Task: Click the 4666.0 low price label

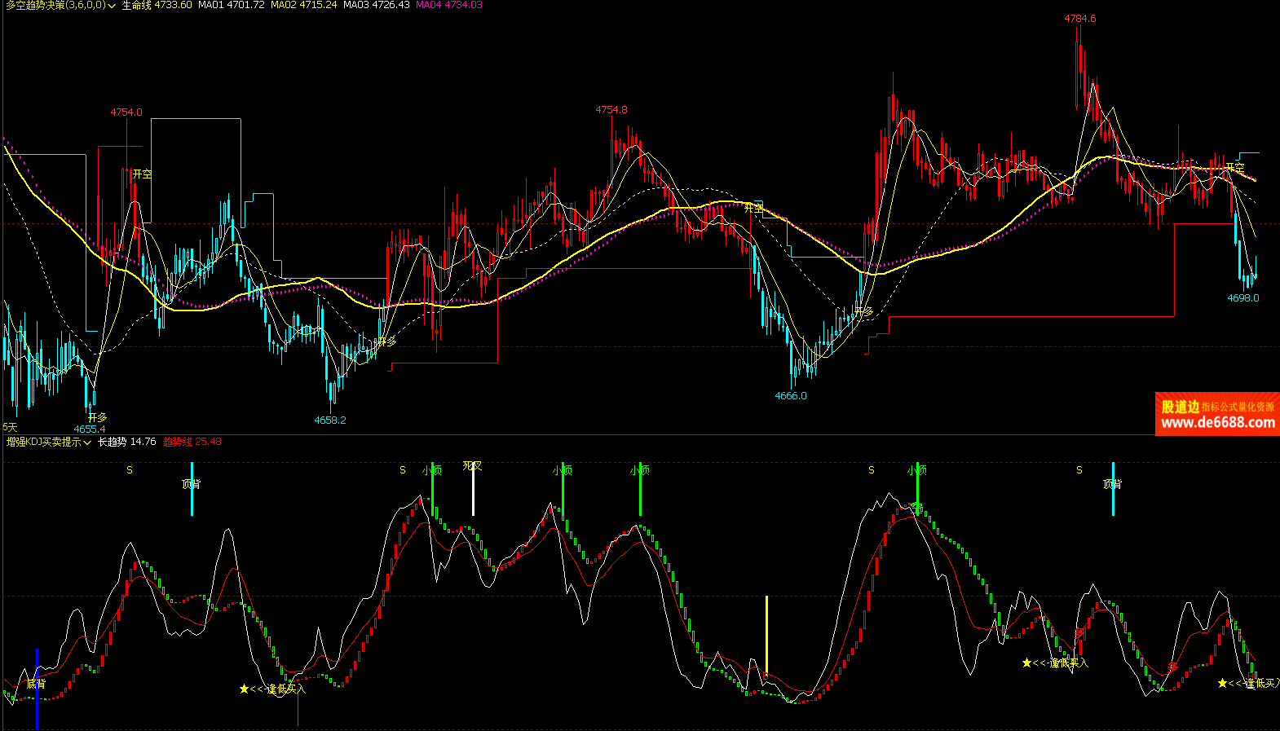Action: coord(790,396)
